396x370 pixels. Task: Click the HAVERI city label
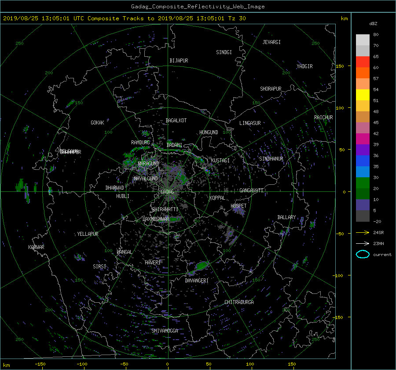pos(153,262)
